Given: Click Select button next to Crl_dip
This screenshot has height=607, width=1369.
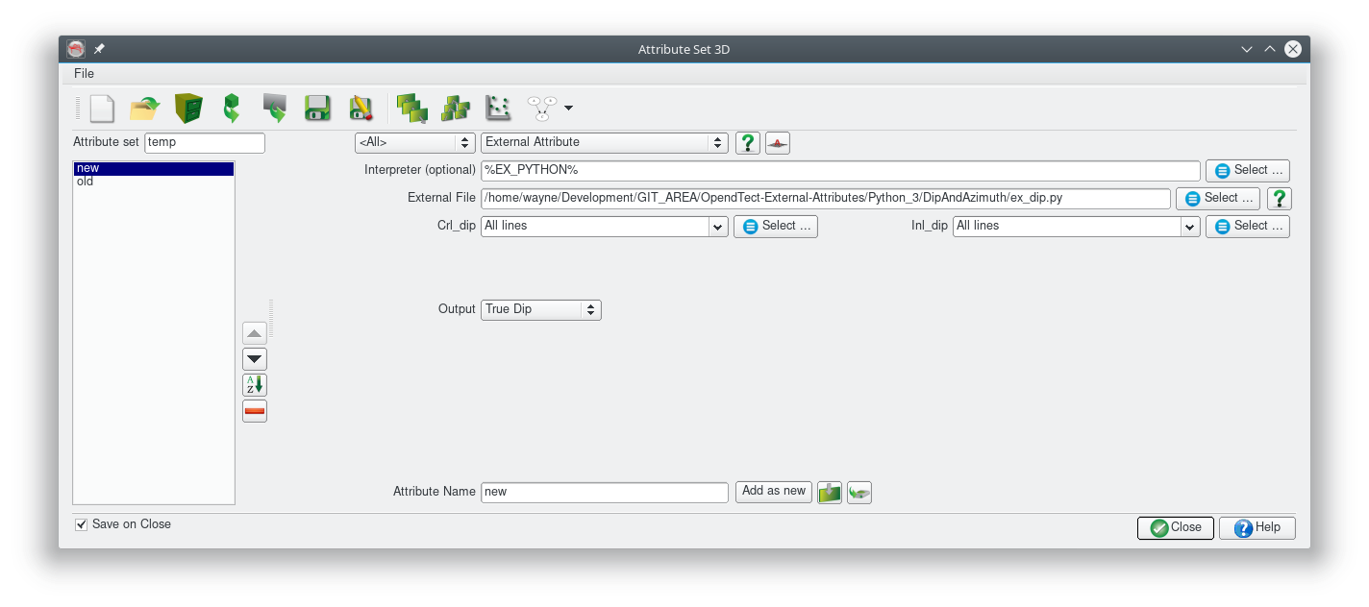Looking at the screenshot, I should point(776,227).
